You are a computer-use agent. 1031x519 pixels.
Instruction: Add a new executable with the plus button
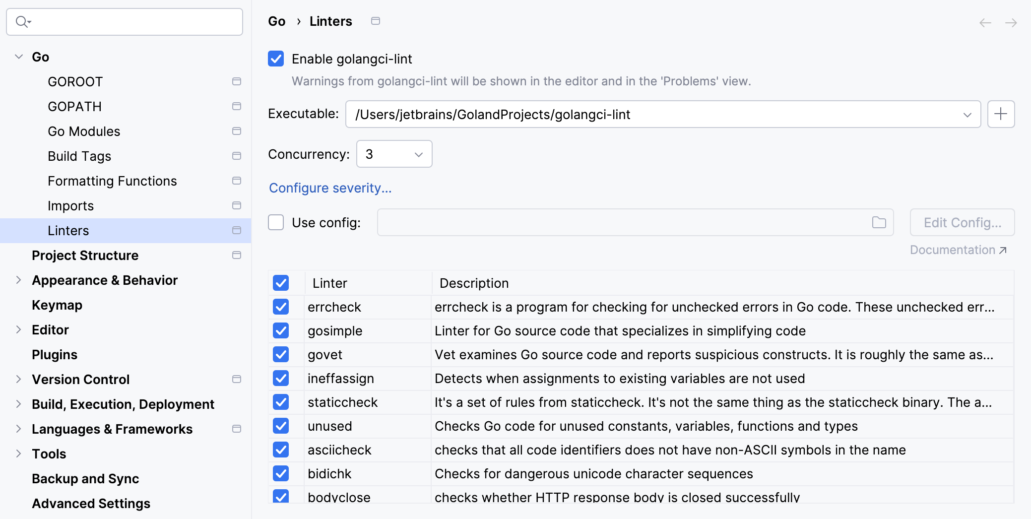(1001, 114)
